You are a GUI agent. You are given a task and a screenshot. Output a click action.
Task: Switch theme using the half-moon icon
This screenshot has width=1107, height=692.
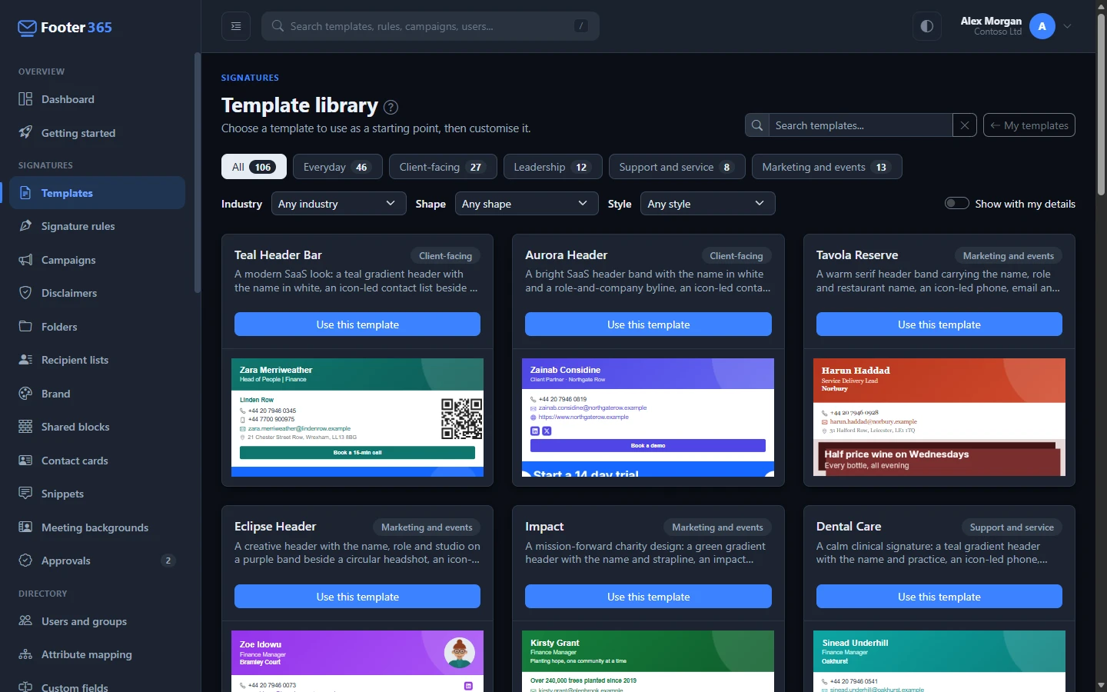(x=927, y=26)
